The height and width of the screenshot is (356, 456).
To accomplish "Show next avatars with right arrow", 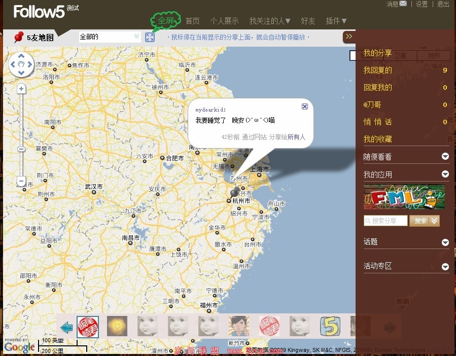I will [x=390, y=328].
